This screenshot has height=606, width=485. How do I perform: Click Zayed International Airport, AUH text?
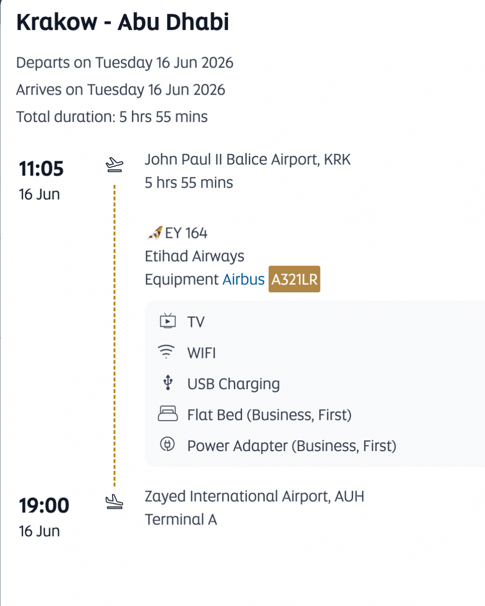(254, 496)
